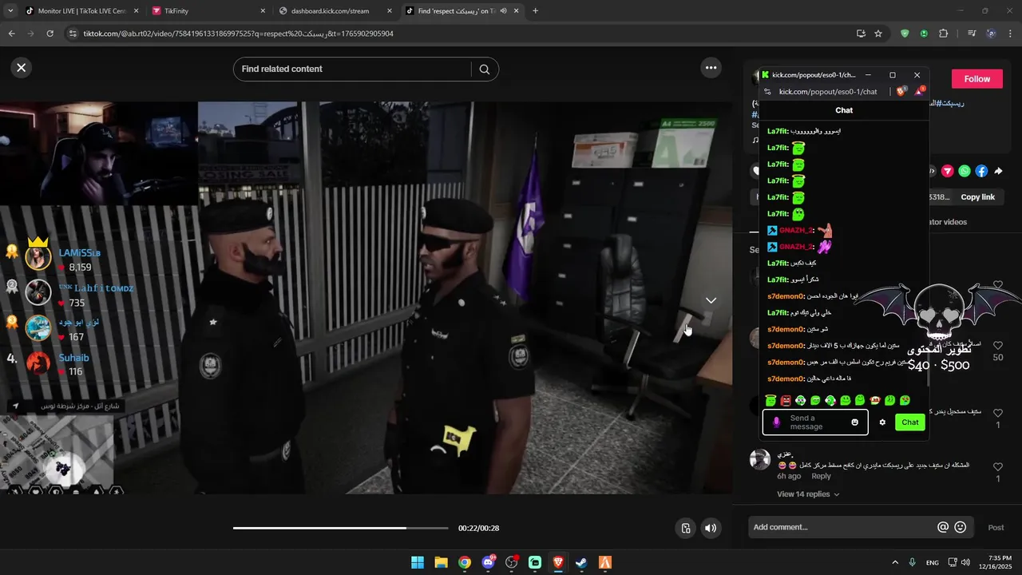
Task: Switch to dashboard.kick.com/stream tab
Action: click(x=335, y=11)
